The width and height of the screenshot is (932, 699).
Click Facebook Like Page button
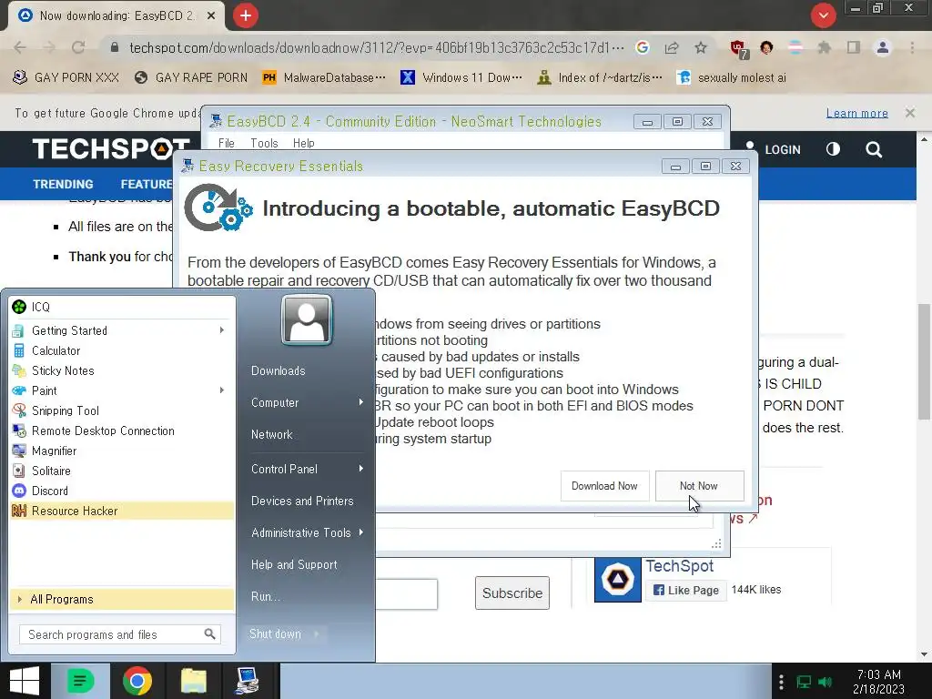click(x=686, y=590)
